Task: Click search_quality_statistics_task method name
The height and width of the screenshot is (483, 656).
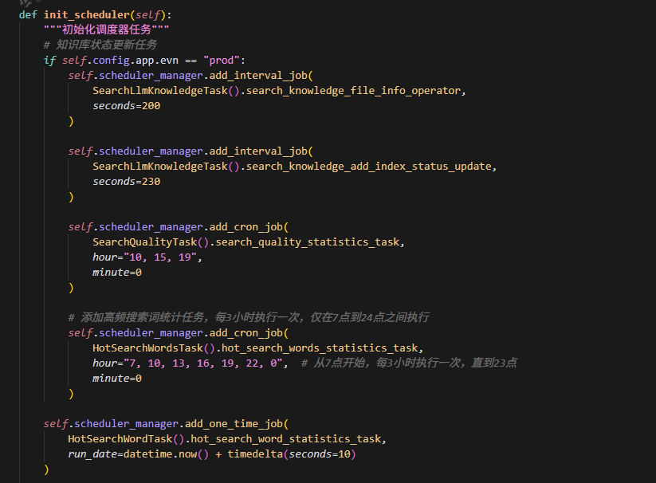Action: pyautogui.click(x=308, y=242)
